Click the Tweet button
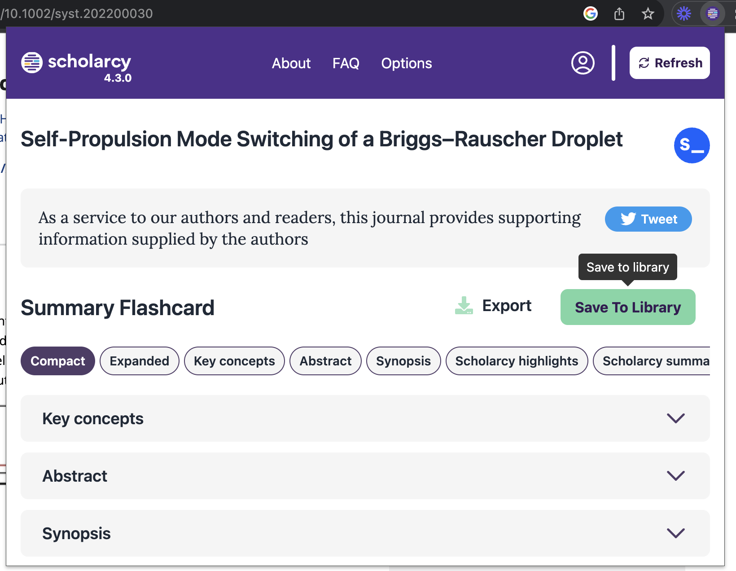 coord(648,219)
